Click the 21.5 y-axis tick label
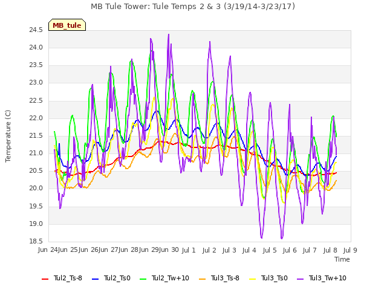This screenshot has width=387, height=290. pos(36,136)
